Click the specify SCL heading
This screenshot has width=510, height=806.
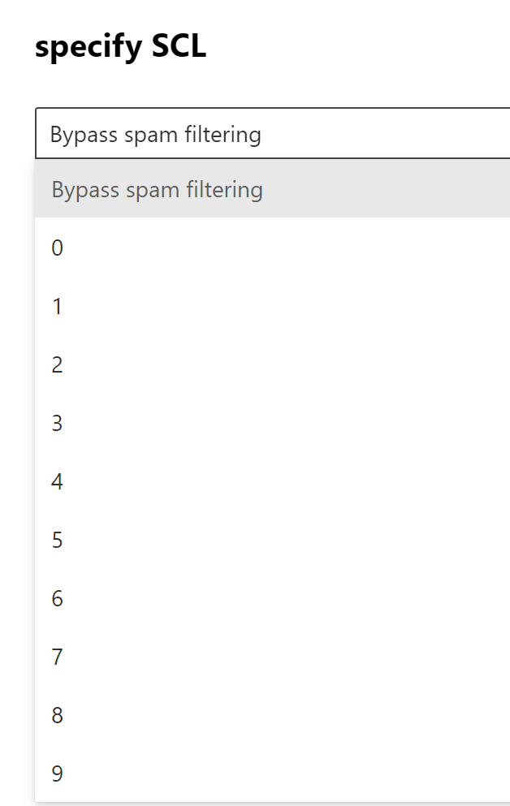(x=120, y=47)
